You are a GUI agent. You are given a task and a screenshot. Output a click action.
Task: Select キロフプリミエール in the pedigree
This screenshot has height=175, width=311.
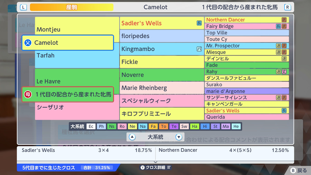(x=162, y=114)
